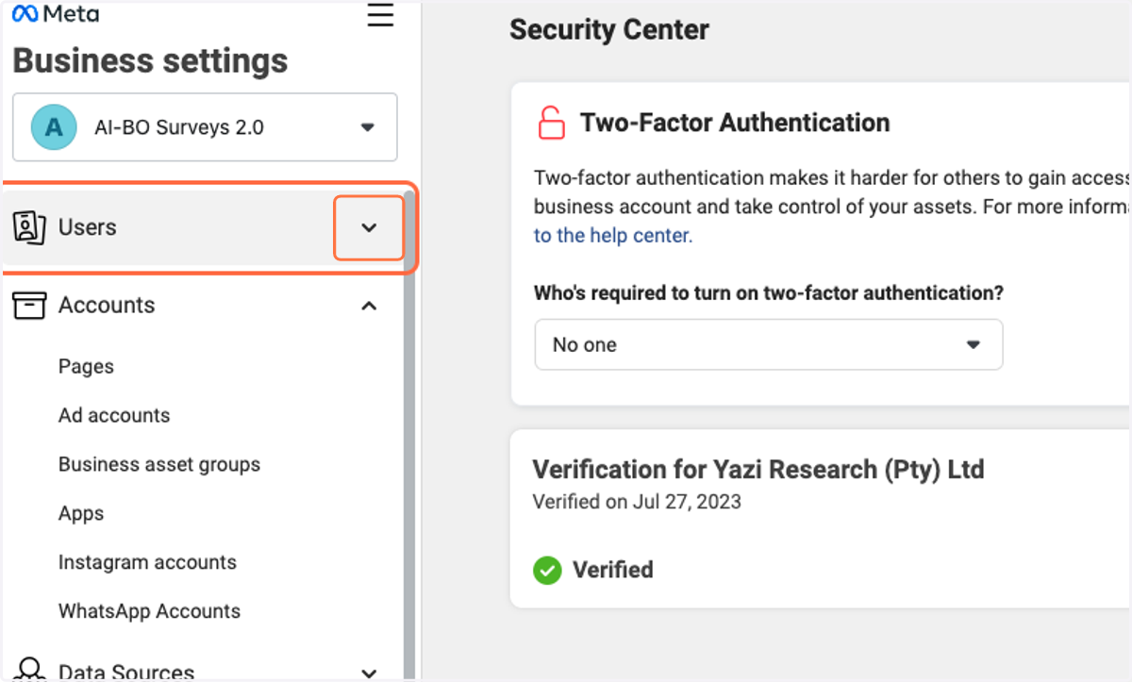This screenshot has height=682, width=1132.
Task: Click the Security Center heading
Action: pyautogui.click(x=609, y=30)
